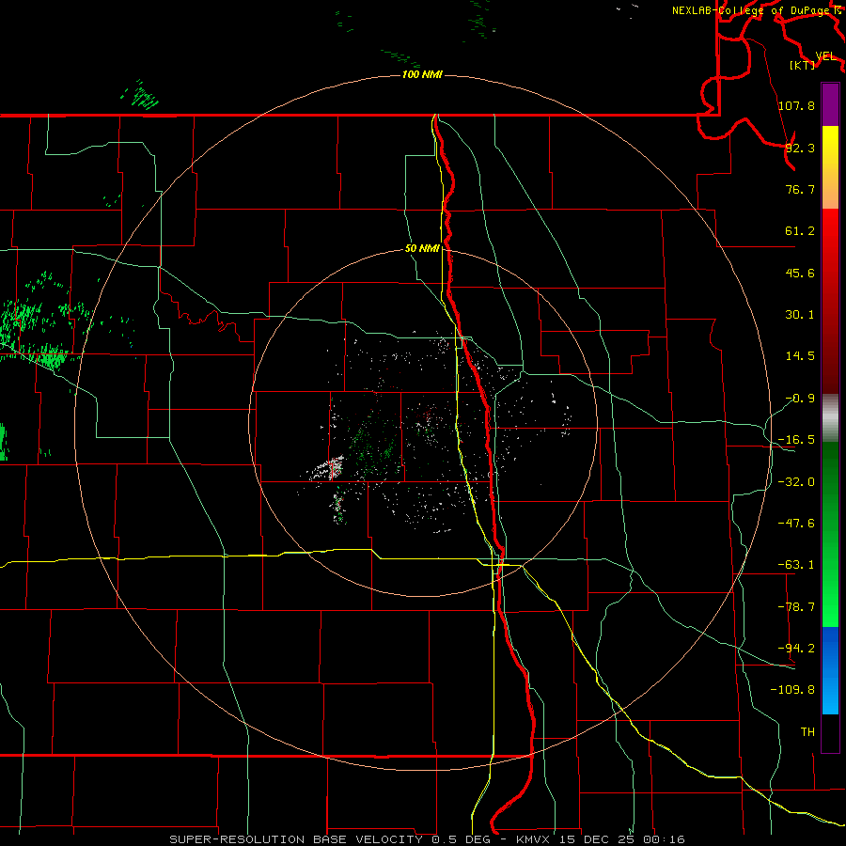Image resolution: width=846 pixels, height=846 pixels.
Task: Click the -47.6 velocity scale value
Action: coord(797,524)
